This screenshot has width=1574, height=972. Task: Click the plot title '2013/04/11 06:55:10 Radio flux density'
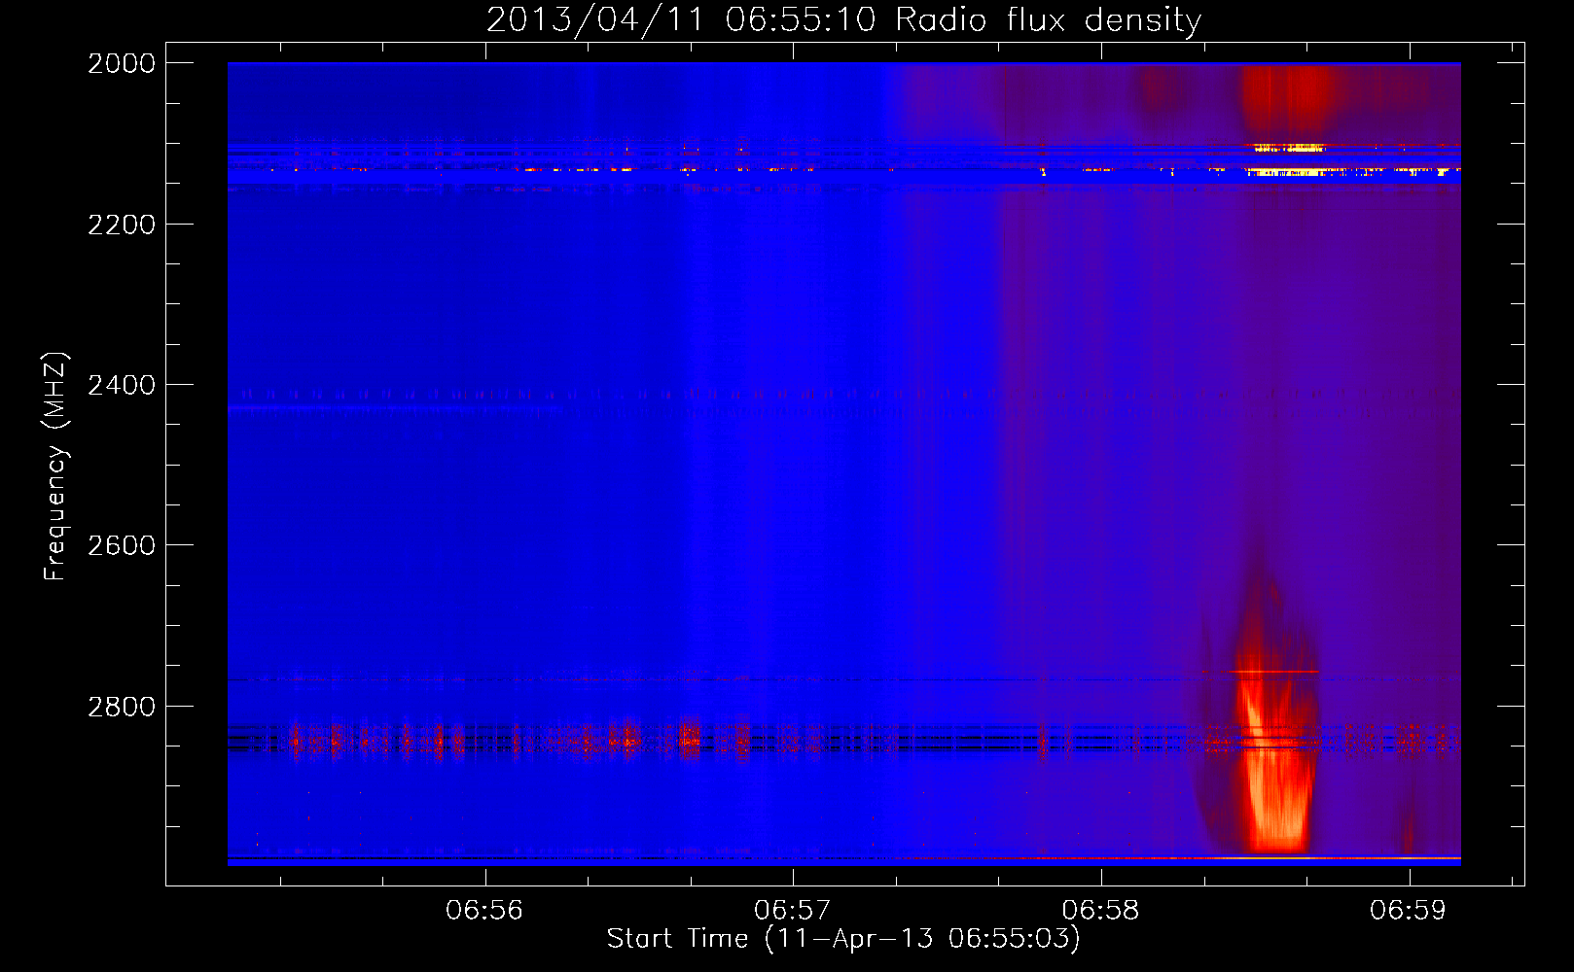click(x=844, y=19)
